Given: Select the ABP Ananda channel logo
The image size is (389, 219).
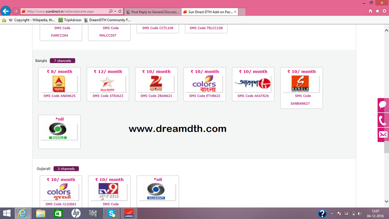Looking at the screenshot, I should (x=59, y=84).
